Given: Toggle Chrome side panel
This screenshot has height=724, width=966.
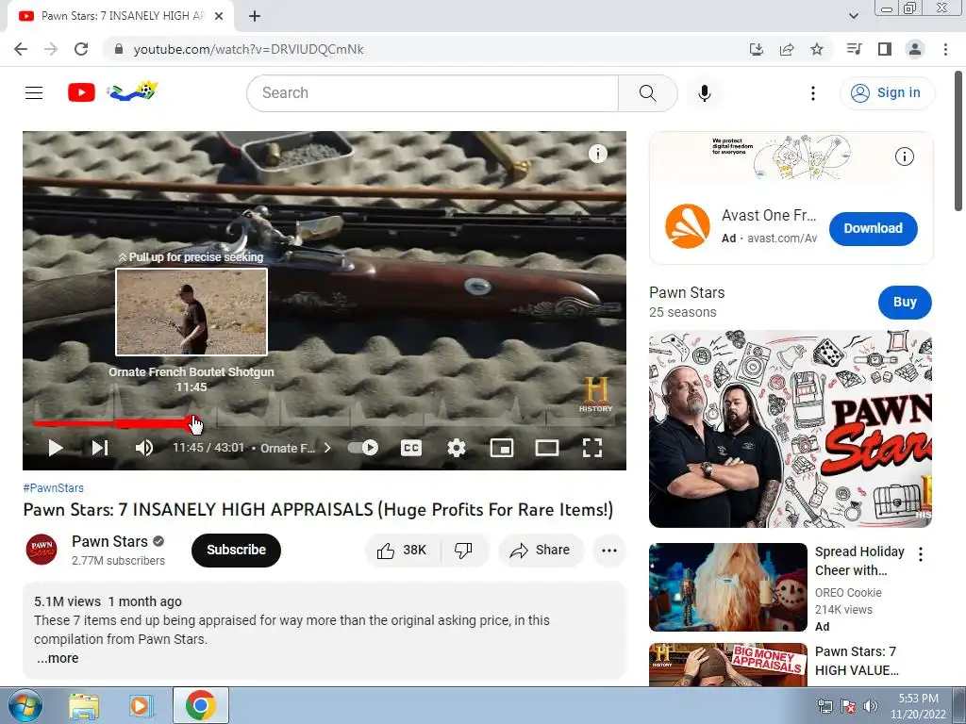Looking at the screenshot, I should [x=885, y=49].
